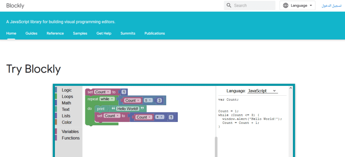345x157 pixels.
Task: Click the Try Blockly heading
Action: tap(33, 69)
